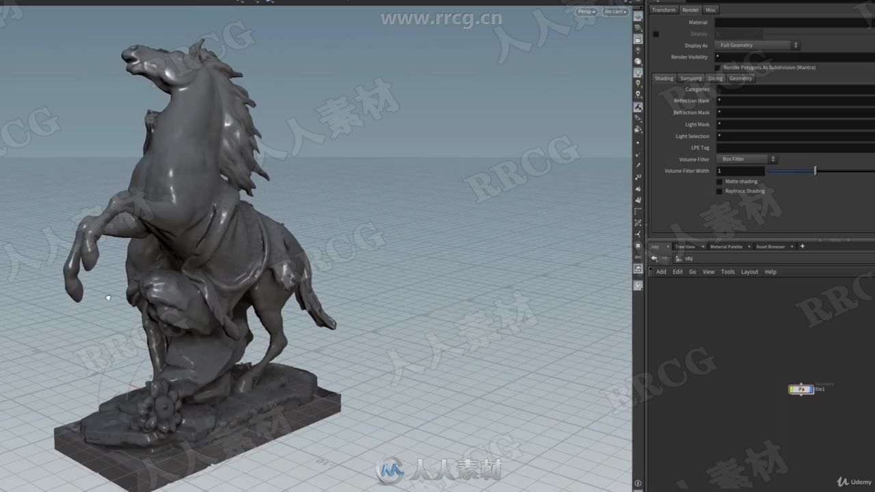
Task: Toggle the display points dot icon
Action: coord(638,142)
